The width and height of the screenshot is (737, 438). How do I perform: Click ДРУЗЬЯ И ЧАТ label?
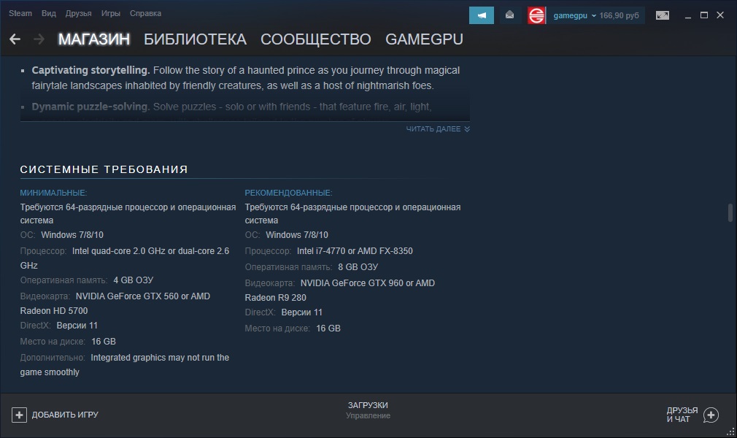click(x=682, y=415)
